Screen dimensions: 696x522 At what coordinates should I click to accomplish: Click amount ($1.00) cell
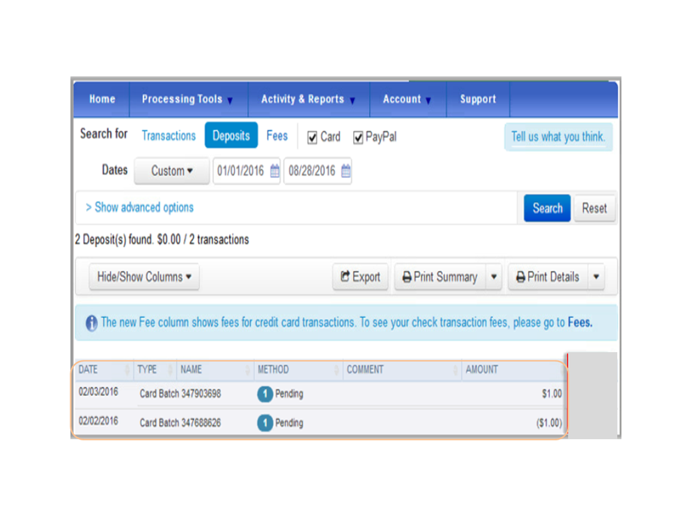coord(549,423)
